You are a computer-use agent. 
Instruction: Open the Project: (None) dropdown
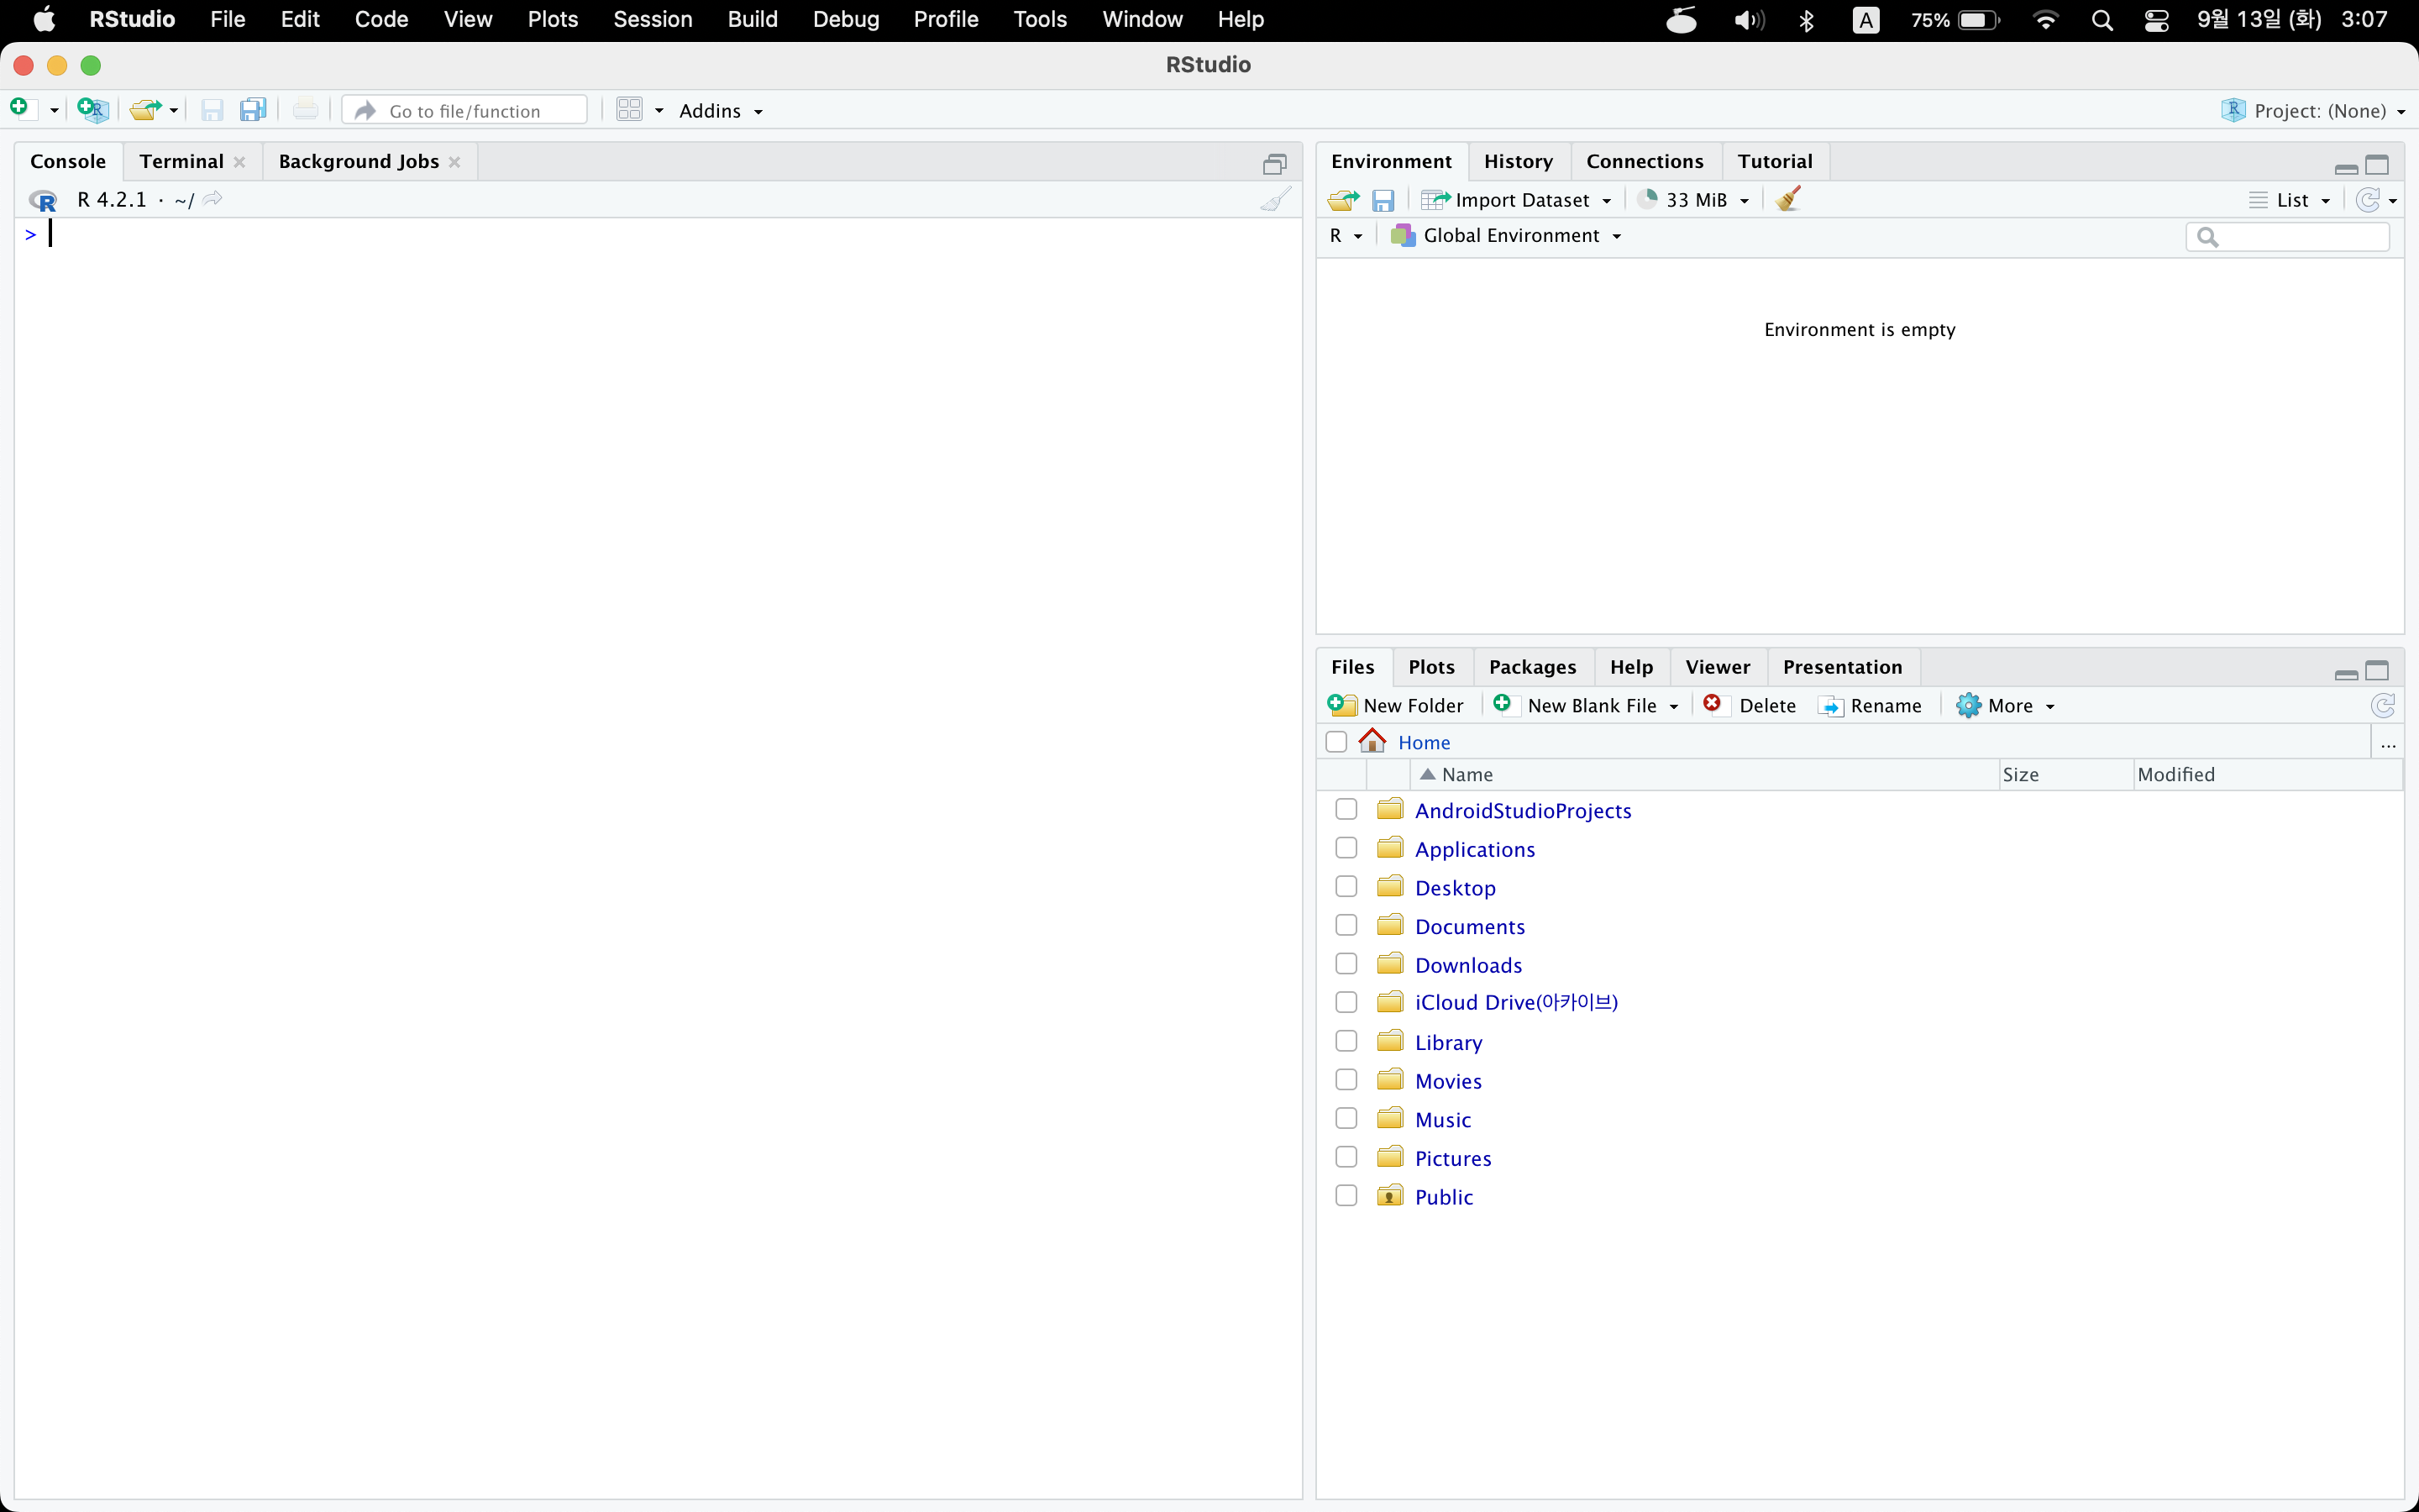pos(2313,111)
